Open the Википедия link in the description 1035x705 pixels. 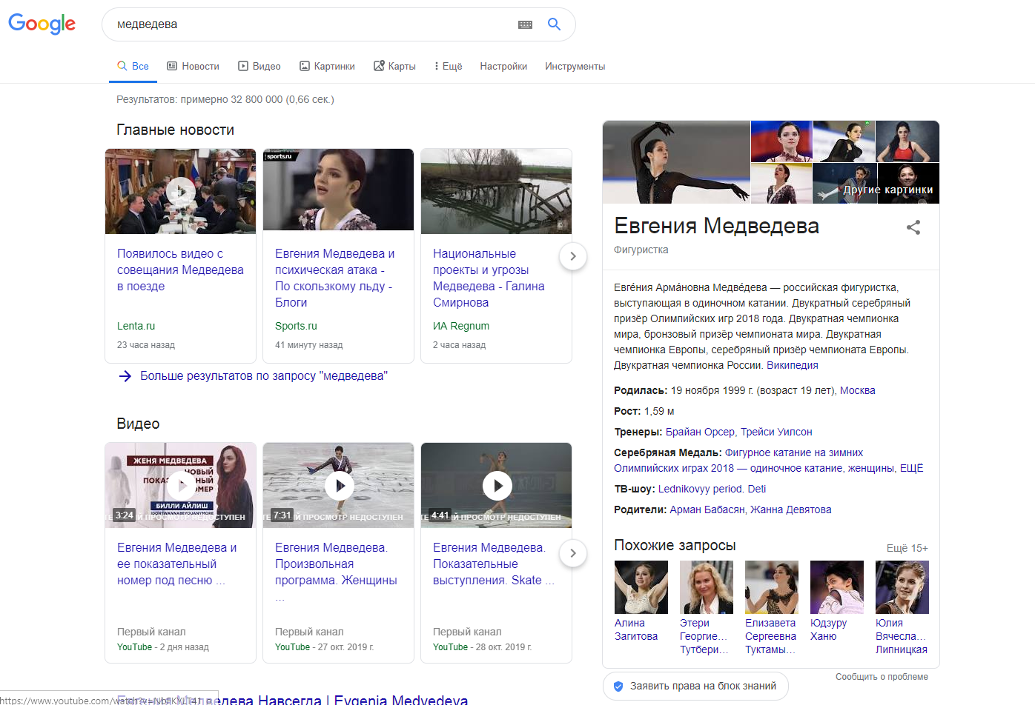pos(792,365)
